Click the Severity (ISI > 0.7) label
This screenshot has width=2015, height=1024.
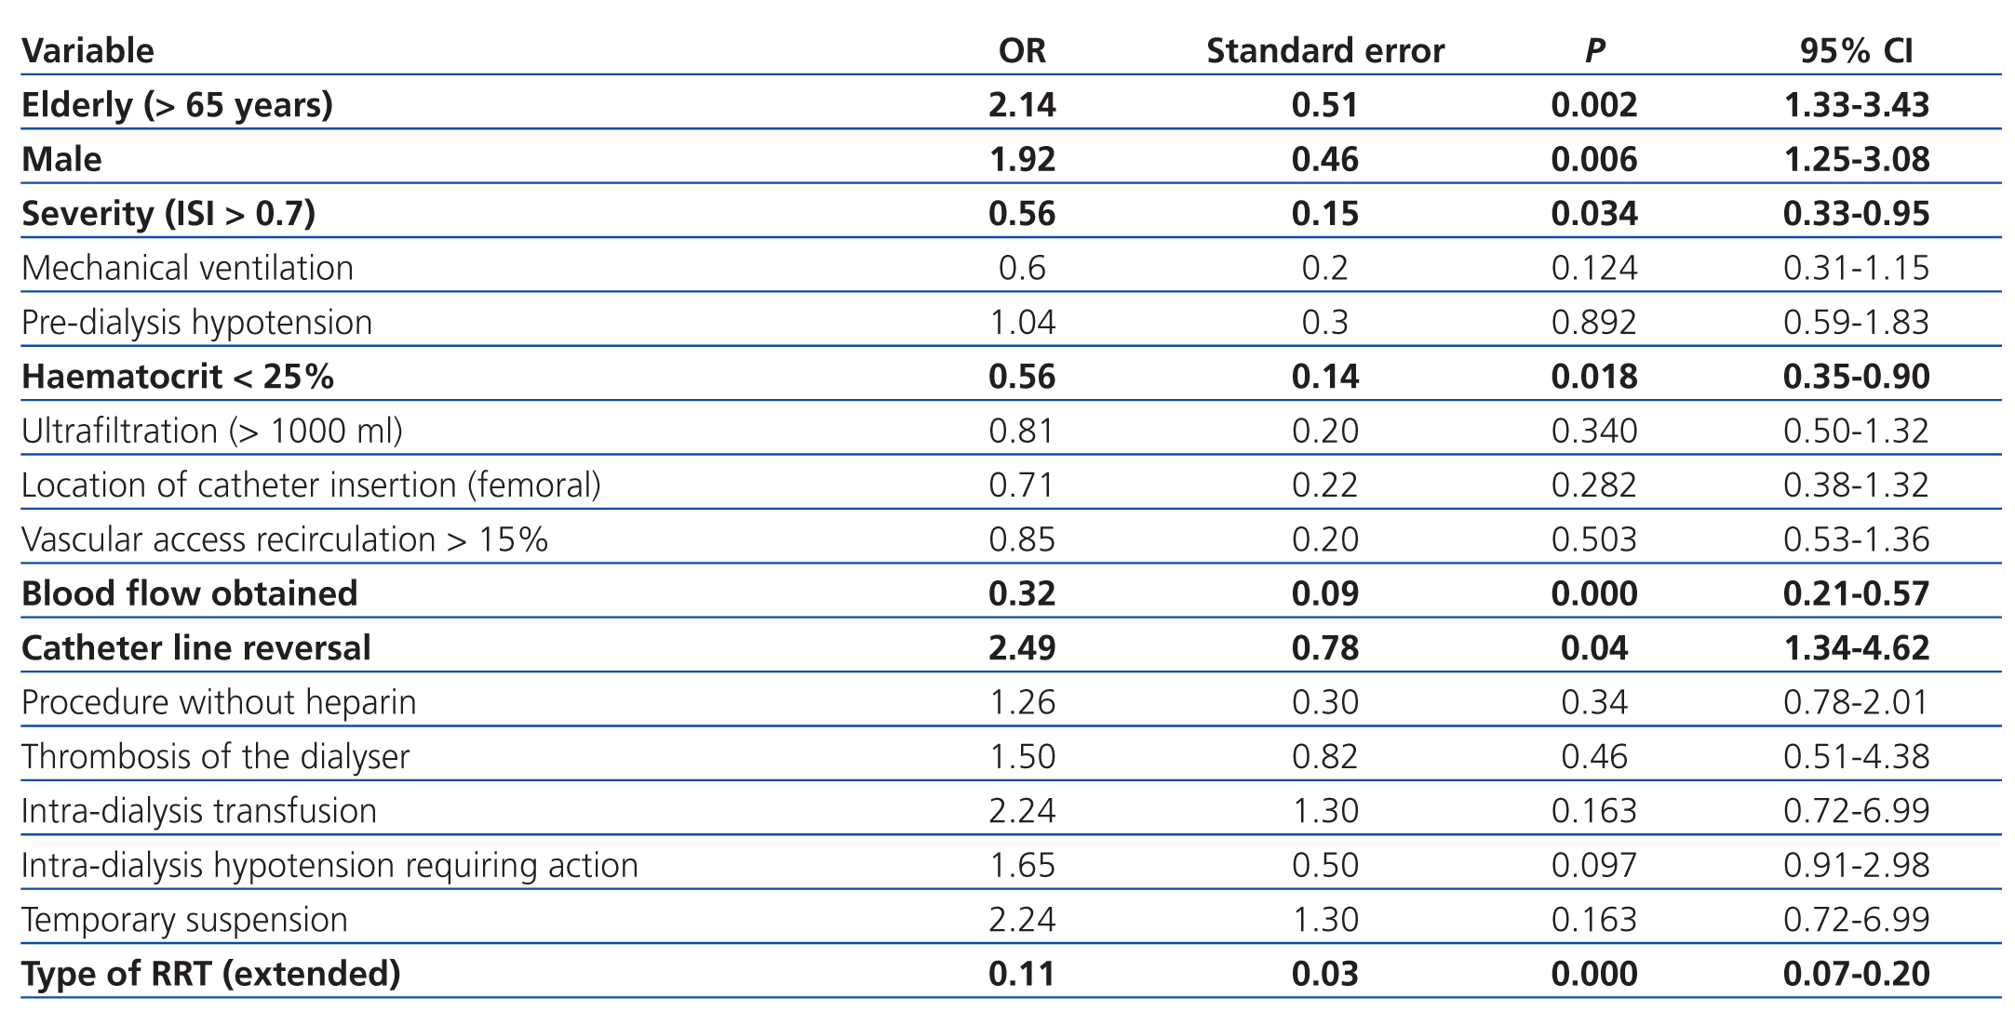coord(168,213)
